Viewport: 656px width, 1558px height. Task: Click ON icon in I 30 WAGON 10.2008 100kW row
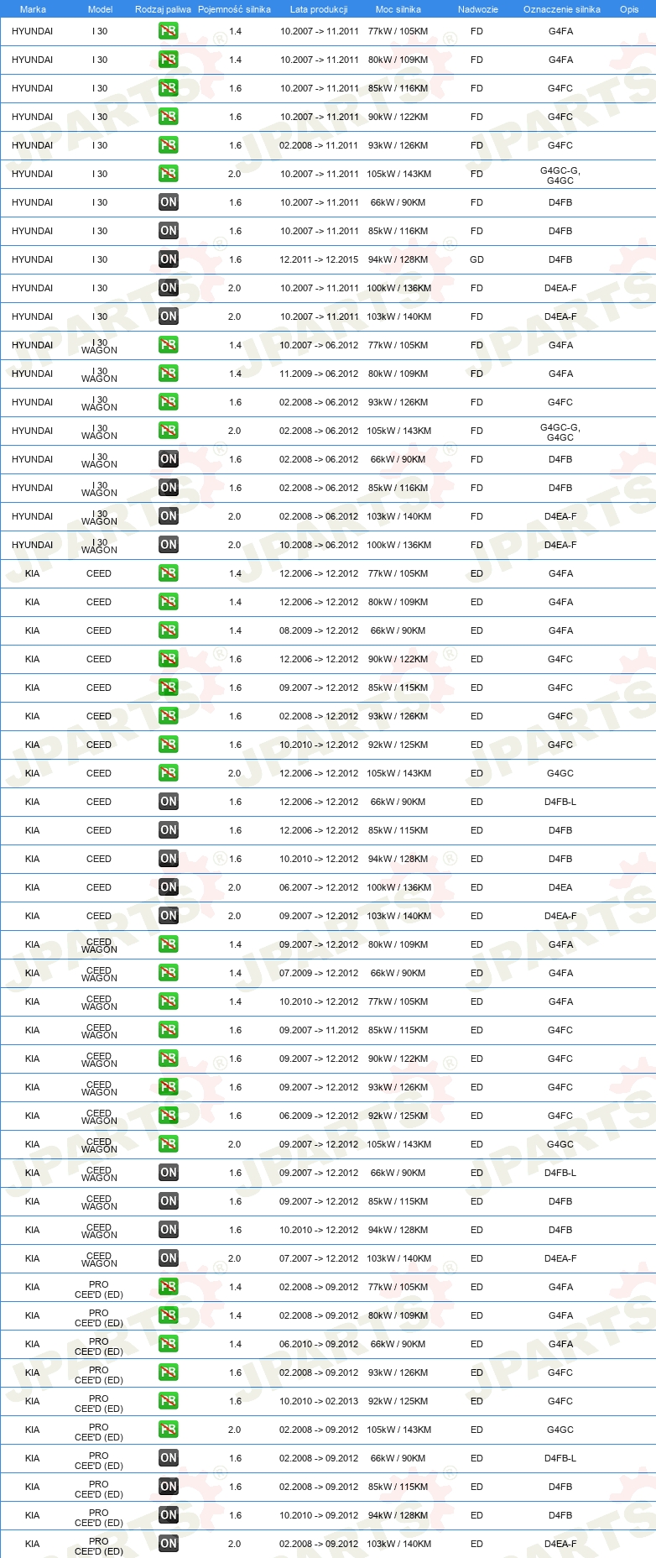[x=169, y=545]
